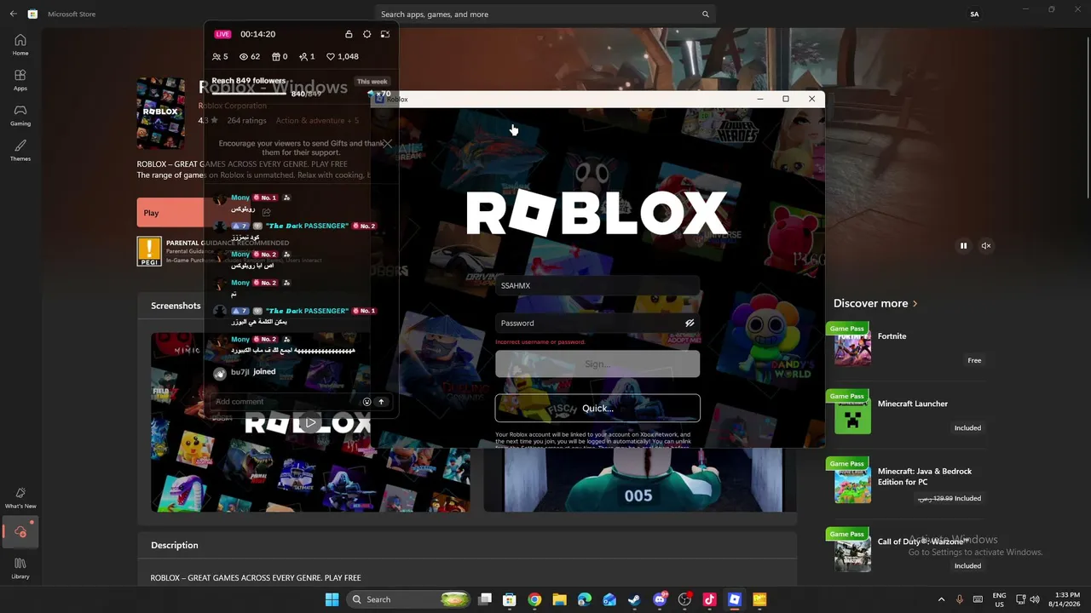Open the Windows Start menu
Screen dimensions: 1091x613
[x=332, y=599]
